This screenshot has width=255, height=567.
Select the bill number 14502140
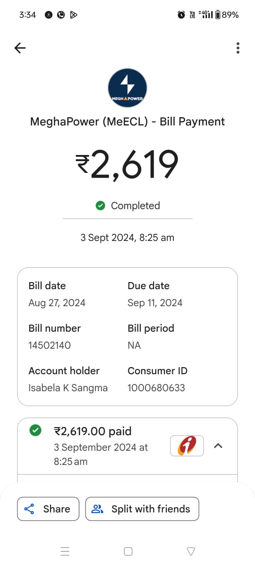(50, 345)
